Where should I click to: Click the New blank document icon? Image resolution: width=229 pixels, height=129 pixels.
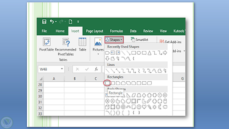tap(70, 22)
